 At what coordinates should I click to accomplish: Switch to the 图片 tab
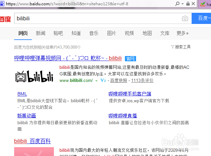point(111,33)
